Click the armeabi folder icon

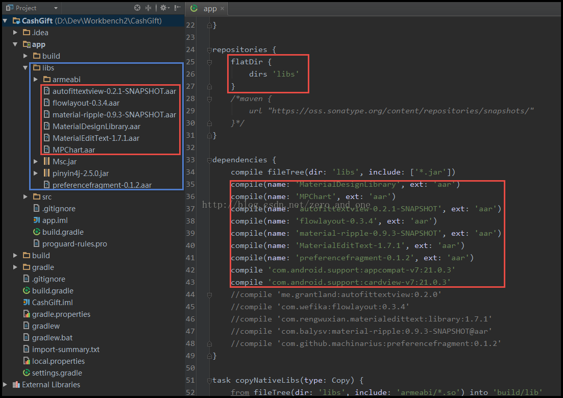pyautogui.click(x=46, y=79)
